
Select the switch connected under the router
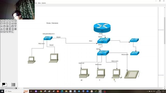click(x=104, y=41)
